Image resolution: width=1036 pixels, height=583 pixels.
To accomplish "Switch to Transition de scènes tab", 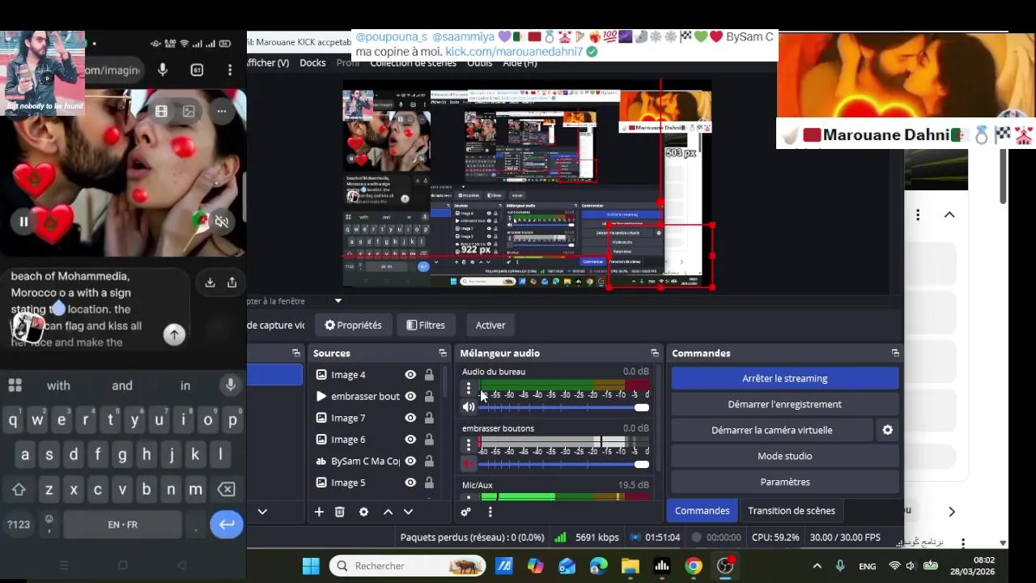I will pos(792,511).
